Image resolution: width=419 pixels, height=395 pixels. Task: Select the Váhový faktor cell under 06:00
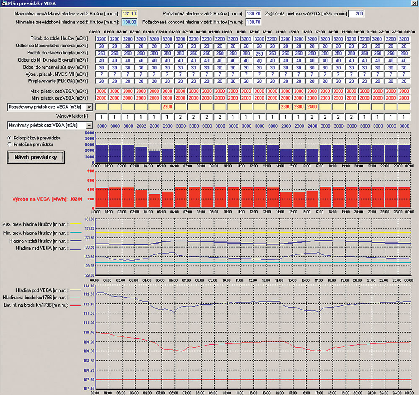tap(181, 117)
